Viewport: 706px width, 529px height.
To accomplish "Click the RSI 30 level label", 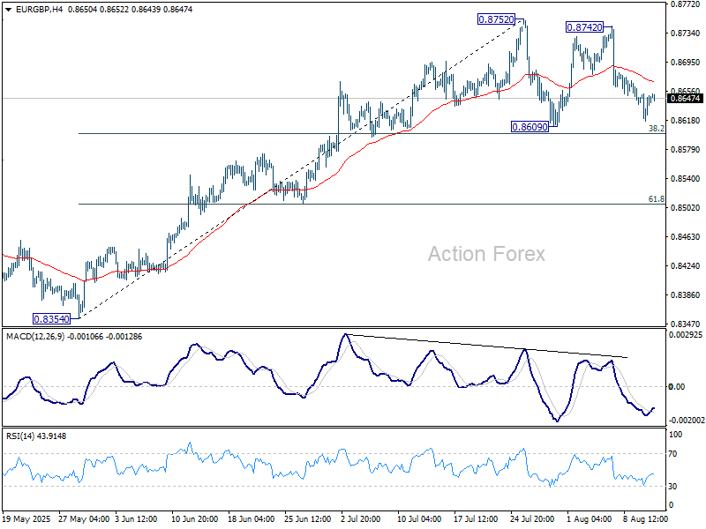I will pyautogui.click(x=672, y=487).
